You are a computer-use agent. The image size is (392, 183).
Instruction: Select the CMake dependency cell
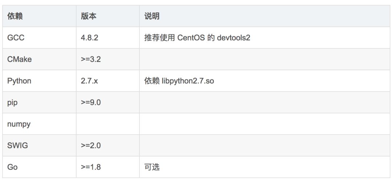click(x=20, y=59)
